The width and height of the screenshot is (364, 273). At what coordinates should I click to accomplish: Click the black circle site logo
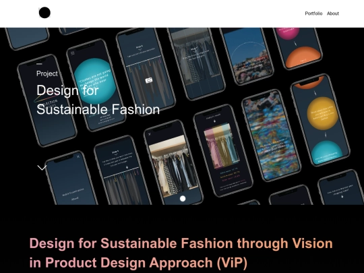pyautogui.click(x=44, y=13)
